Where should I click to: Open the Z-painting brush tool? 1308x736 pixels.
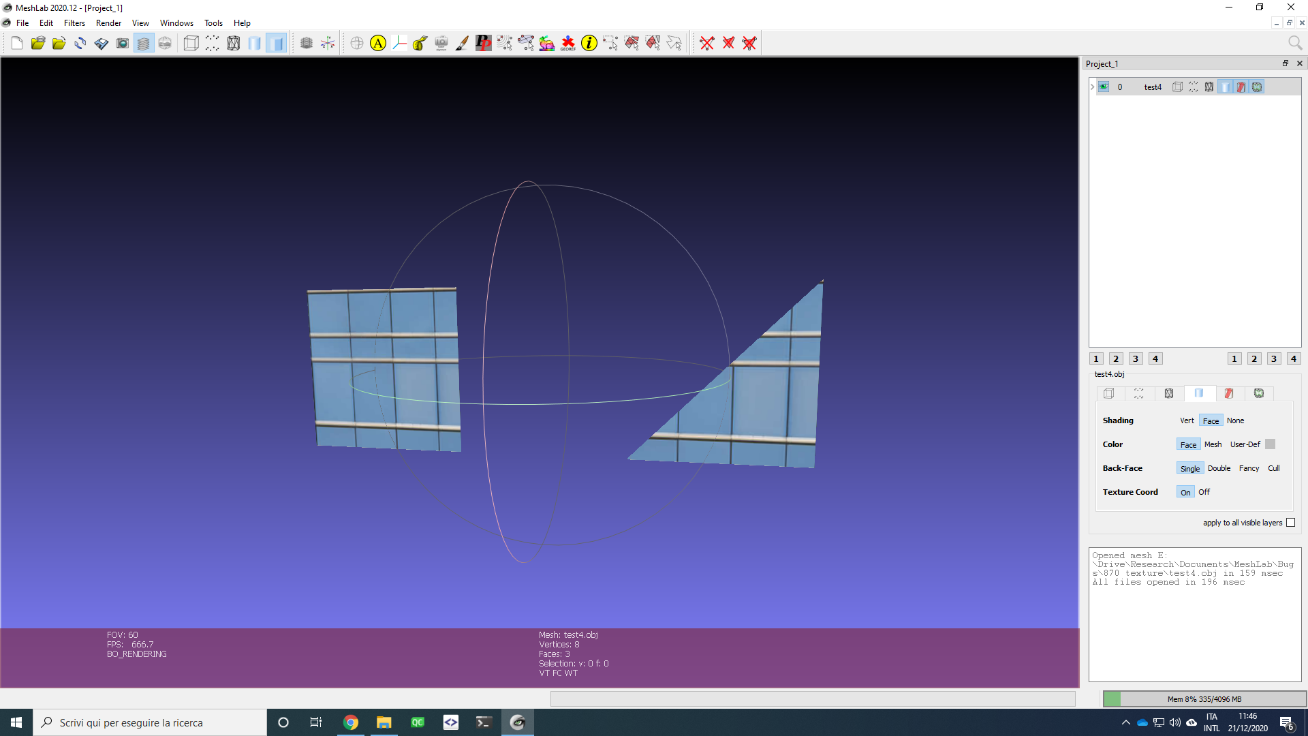(x=462, y=44)
